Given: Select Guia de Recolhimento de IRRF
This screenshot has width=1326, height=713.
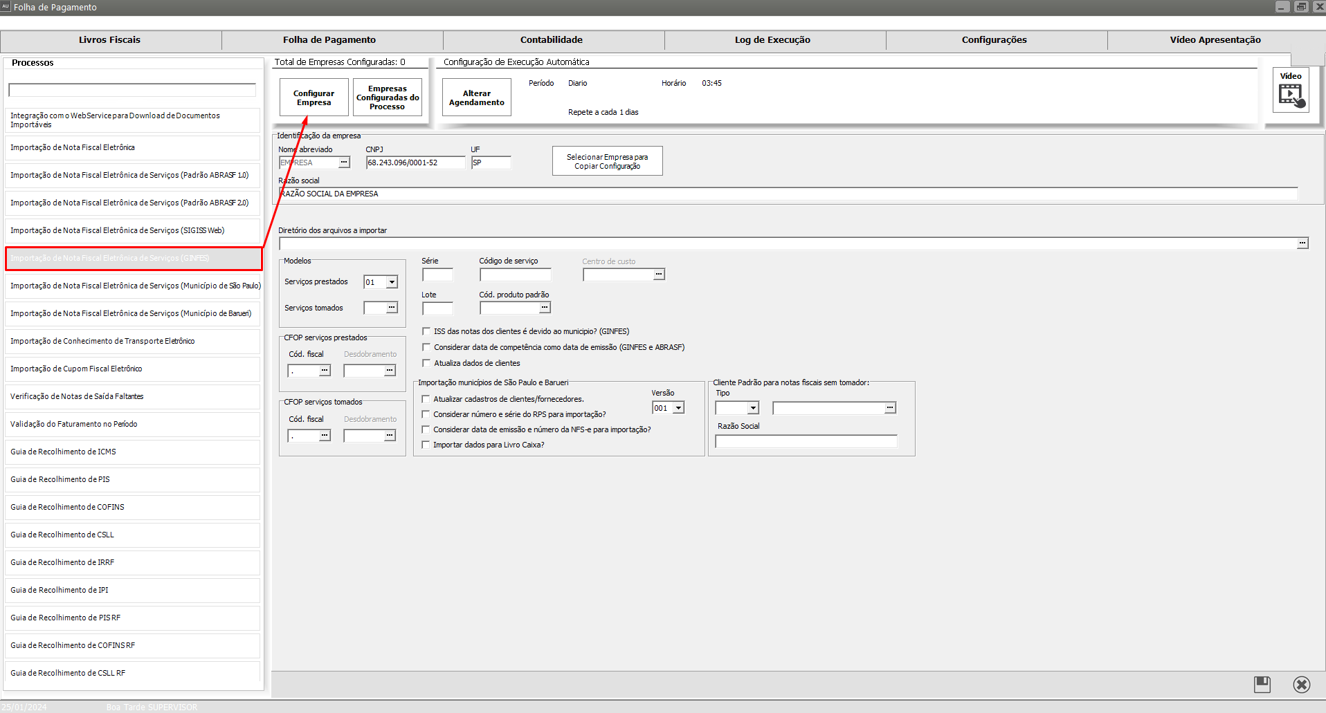Looking at the screenshot, I should pyautogui.click(x=132, y=562).
